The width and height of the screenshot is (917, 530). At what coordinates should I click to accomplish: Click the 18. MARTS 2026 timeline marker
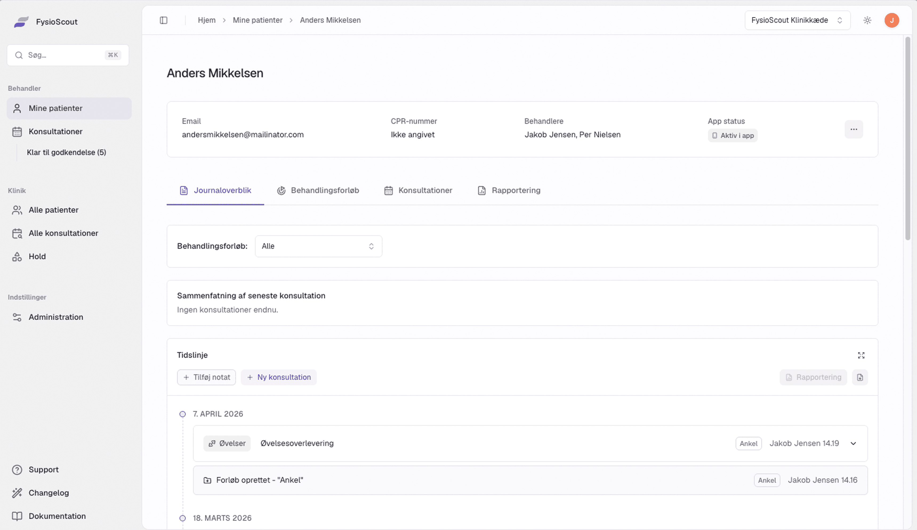pyautogui.click(x=183, y=518)
